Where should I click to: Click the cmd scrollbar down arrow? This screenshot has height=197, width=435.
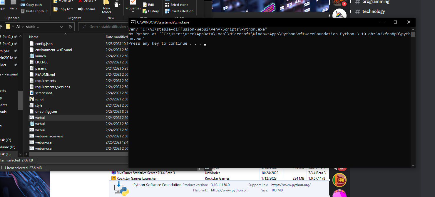413,165
